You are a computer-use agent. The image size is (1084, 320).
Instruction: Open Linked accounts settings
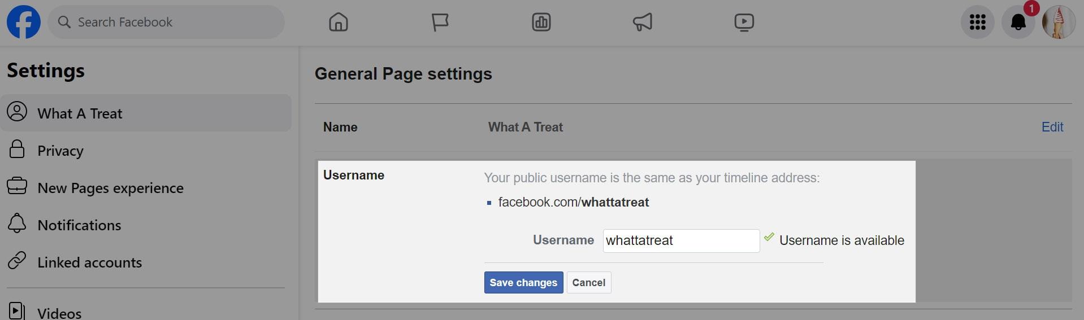[89, 262]
